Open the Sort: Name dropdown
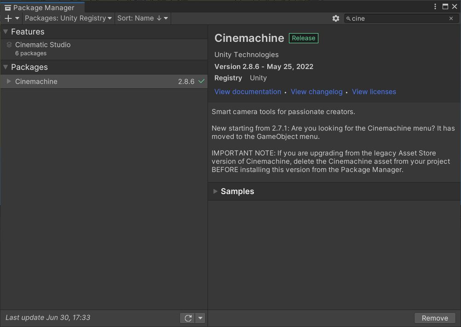The image size is (461, 327). point(143,18)
